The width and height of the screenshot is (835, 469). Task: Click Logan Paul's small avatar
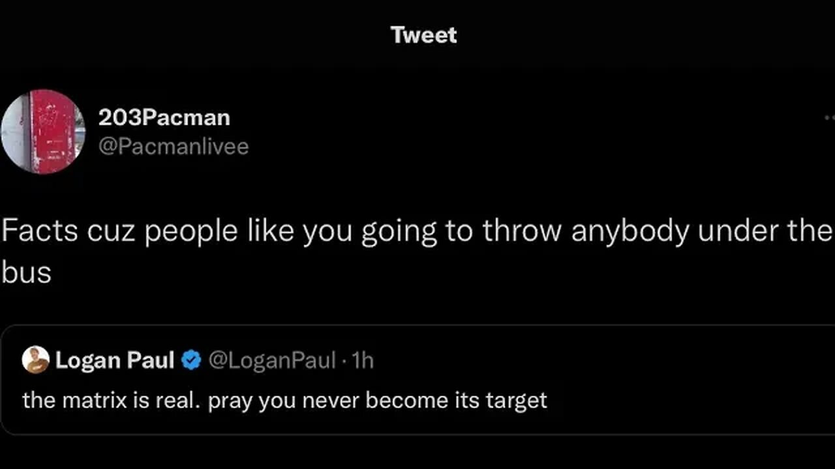coord(36,360)
